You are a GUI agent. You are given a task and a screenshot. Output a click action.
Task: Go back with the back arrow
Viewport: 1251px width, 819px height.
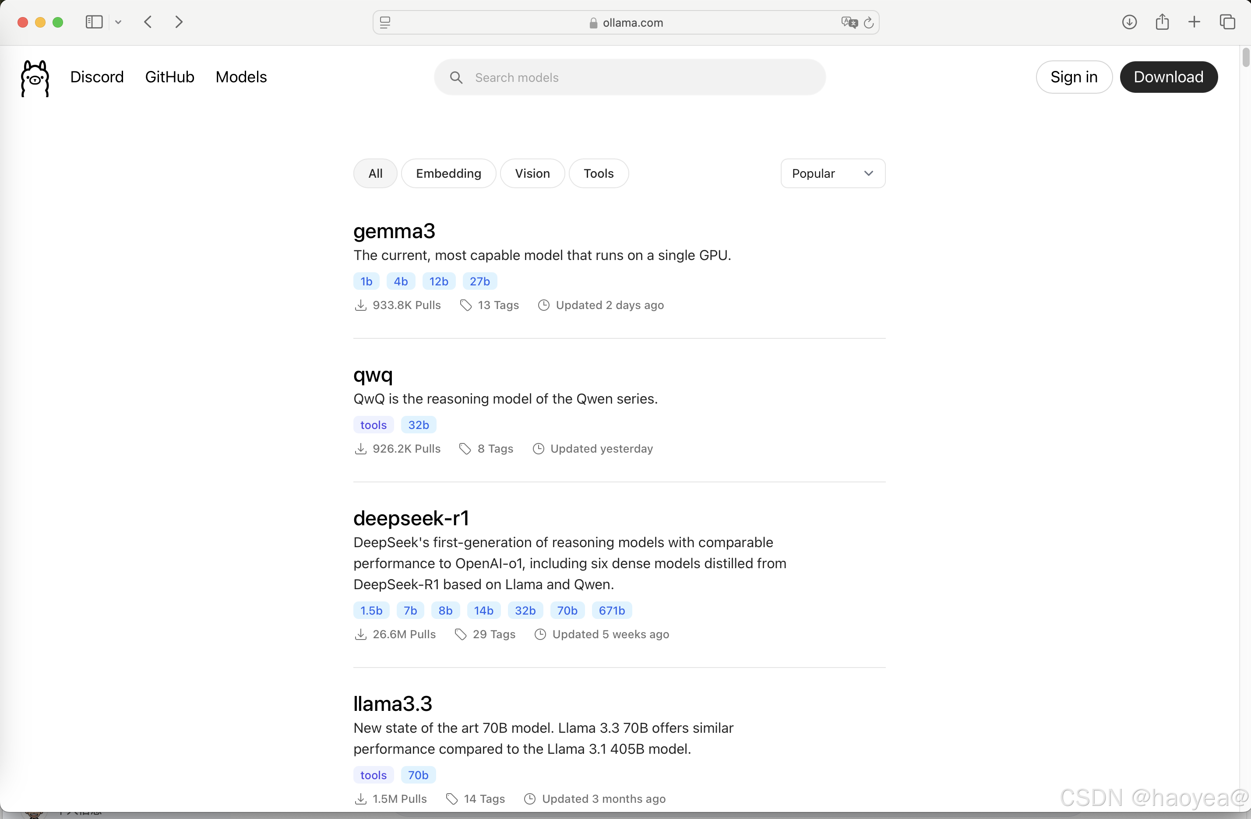pyautogui.click(x=148, y=22)
